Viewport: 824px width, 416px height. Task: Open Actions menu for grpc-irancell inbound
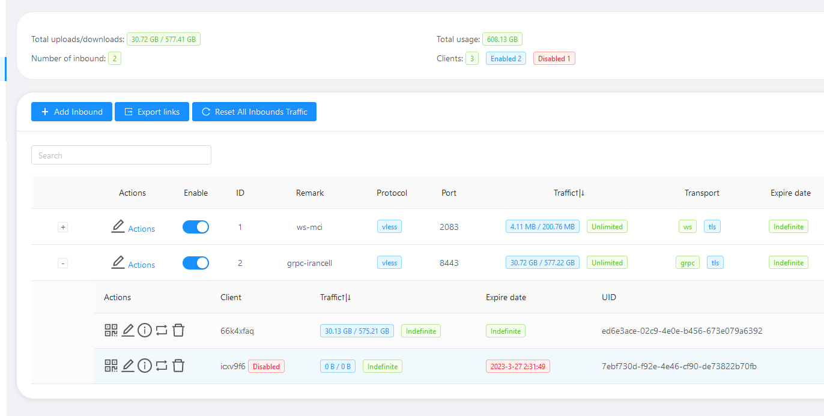point(133,264)
